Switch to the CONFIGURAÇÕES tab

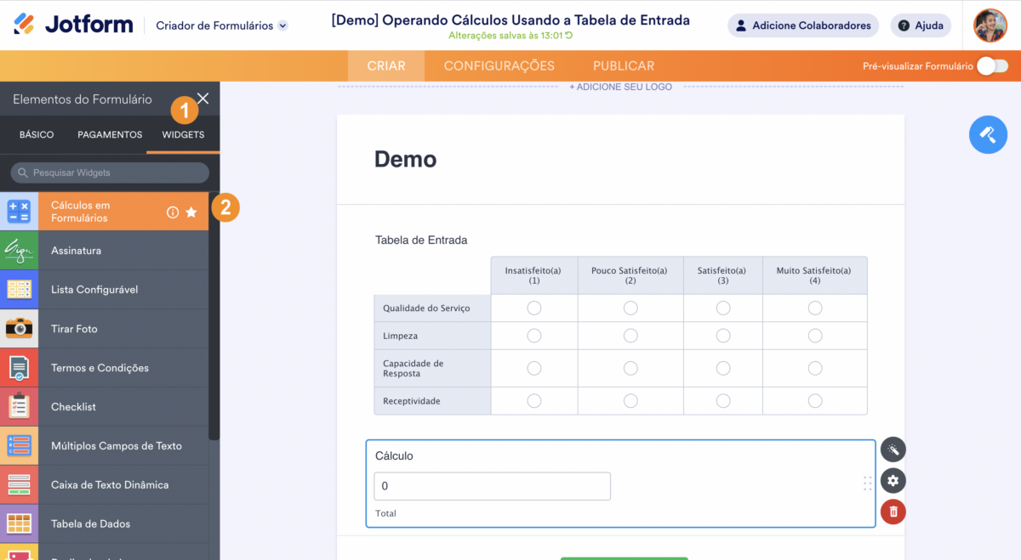pyautogui.click(x=499, y=65)
